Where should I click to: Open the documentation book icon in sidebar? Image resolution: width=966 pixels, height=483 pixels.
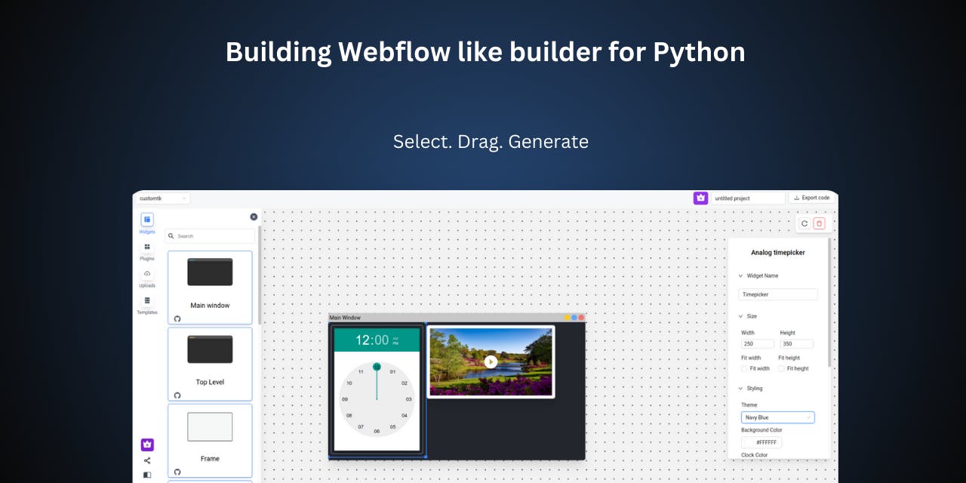tap(147, 474)
